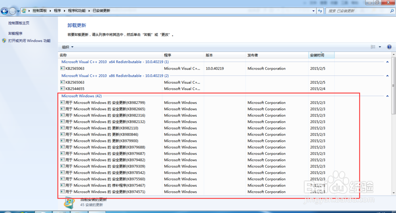
Task: Click icon of security update KB982799
Action: 63,102
